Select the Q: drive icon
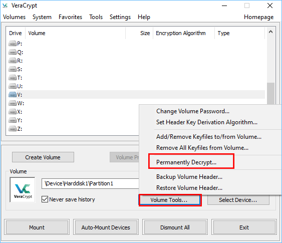This screenshot has height=243, width=282. [13, 52]
